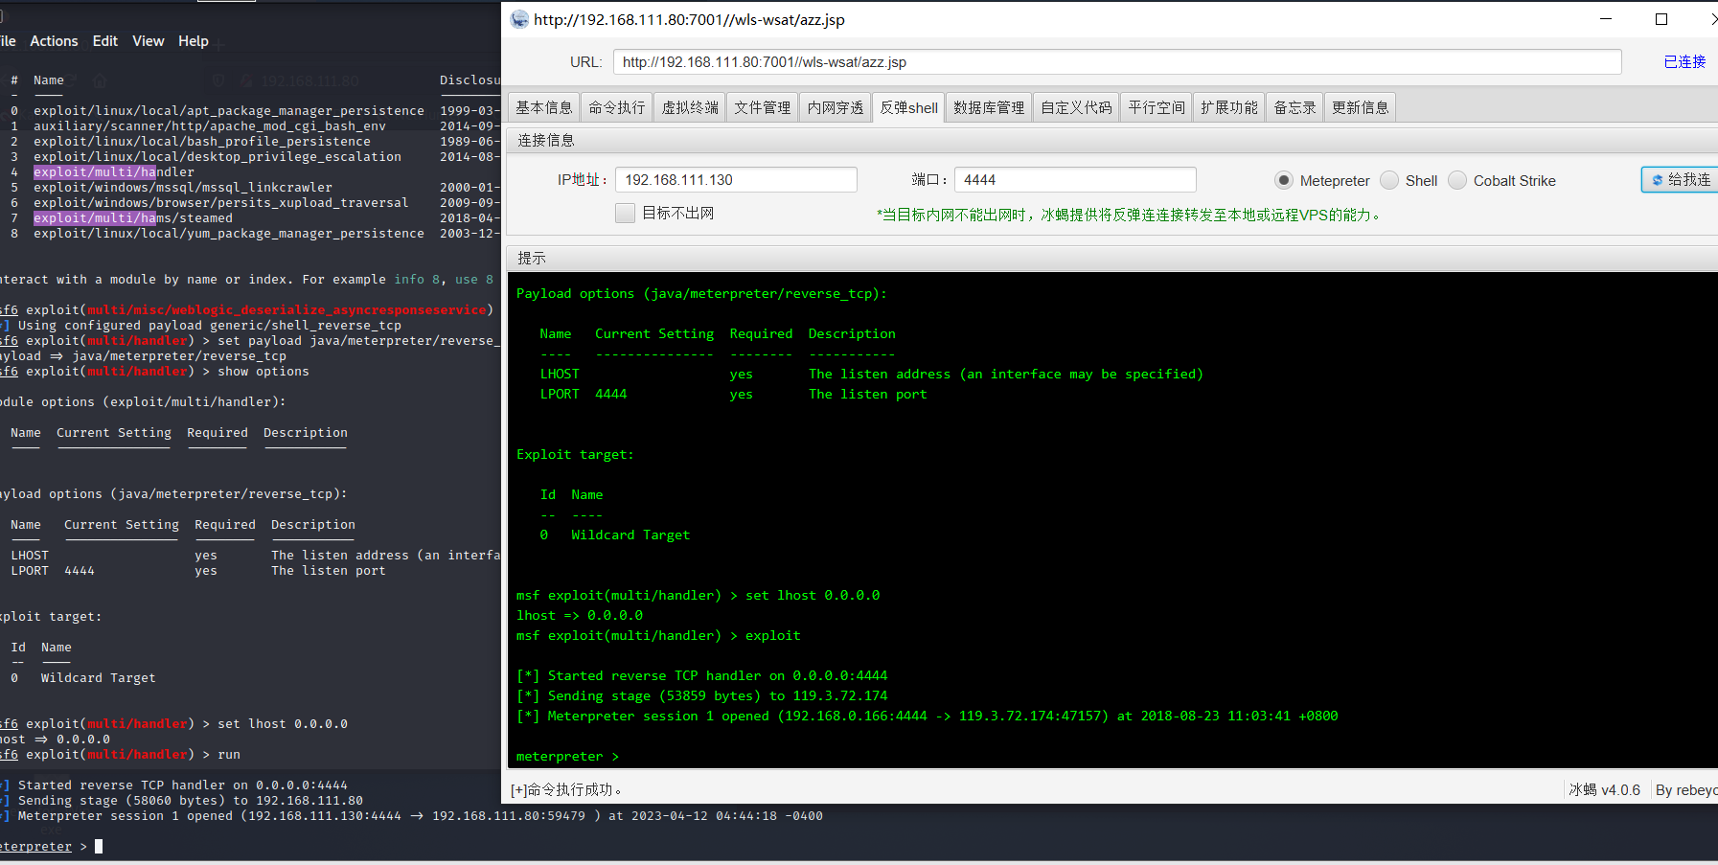Click 'Wildcard Target' in Behinder console

630,535
